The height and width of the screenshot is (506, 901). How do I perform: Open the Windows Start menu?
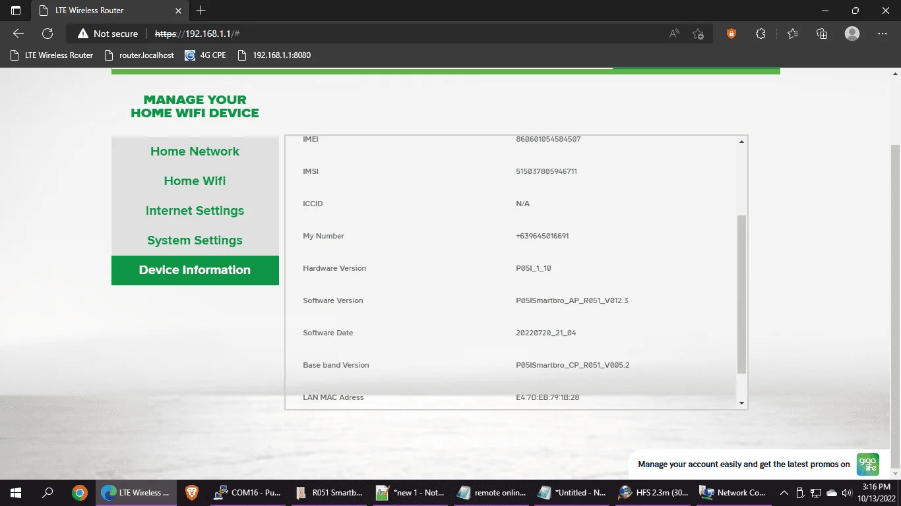16,492
